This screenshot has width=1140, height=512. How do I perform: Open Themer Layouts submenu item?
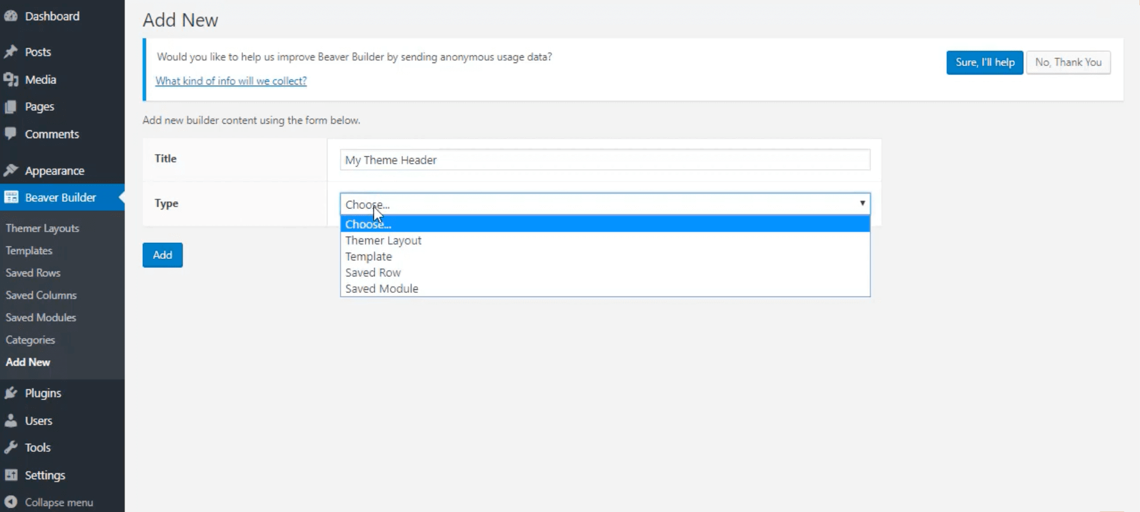pyautogui.click(x=42, y=228)
